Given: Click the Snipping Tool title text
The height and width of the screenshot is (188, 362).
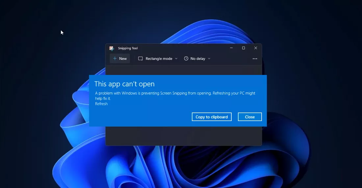Looking at the screenshot, I should pos(128,48).
